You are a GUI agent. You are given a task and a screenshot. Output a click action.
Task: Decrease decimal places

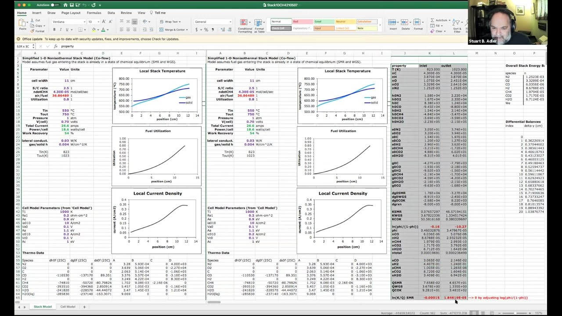pyautogui.click(x=229, y=30)
